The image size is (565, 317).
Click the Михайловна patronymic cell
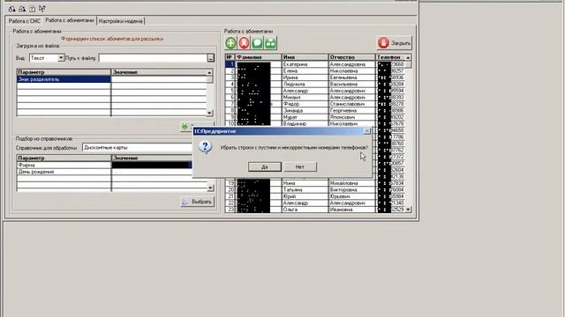pyautogui.click(x=351, y=183)
